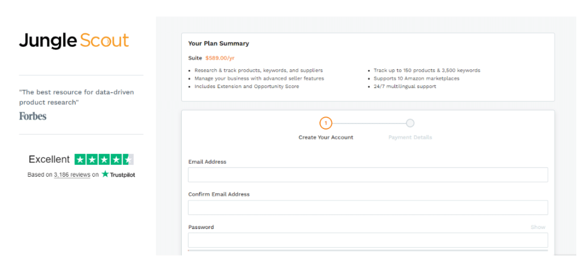This screenshot has height=258, width=582.
Task: Switch to the Payment Details step label
Action: coord(410,138)
